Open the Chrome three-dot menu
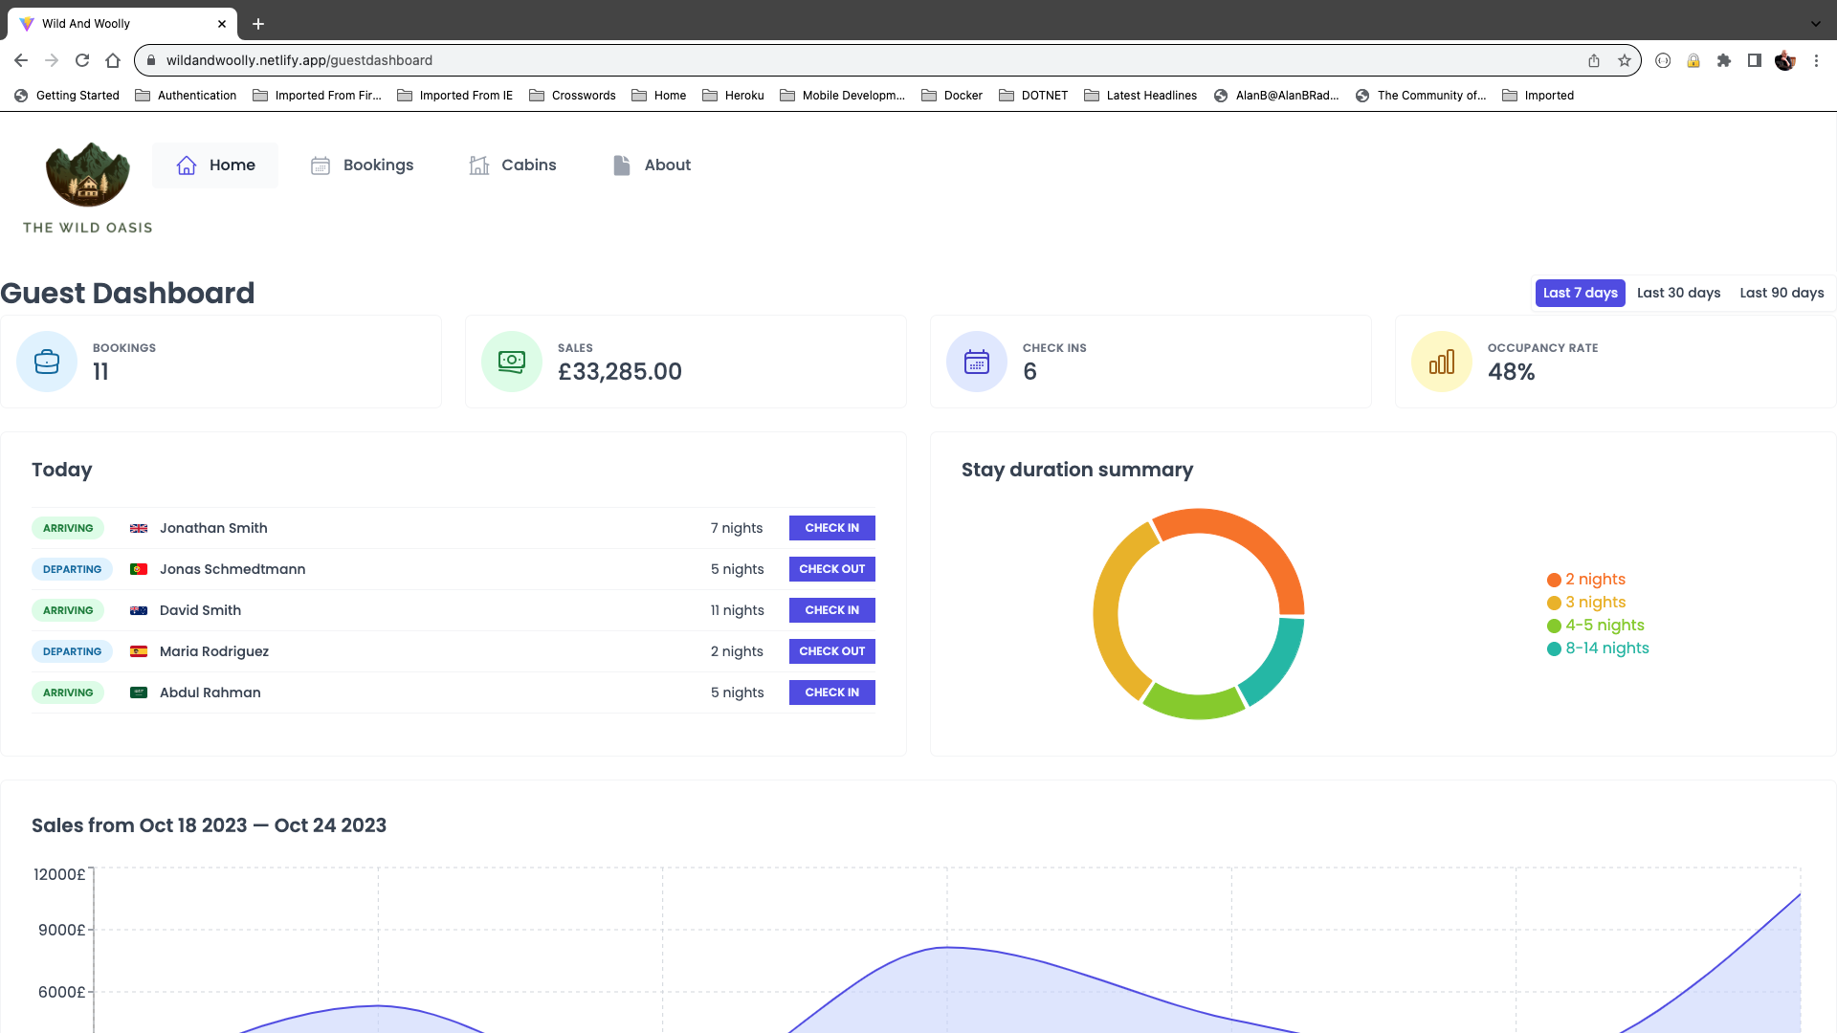This screenshot has height=1033, width=1837. click(1816, 60)
